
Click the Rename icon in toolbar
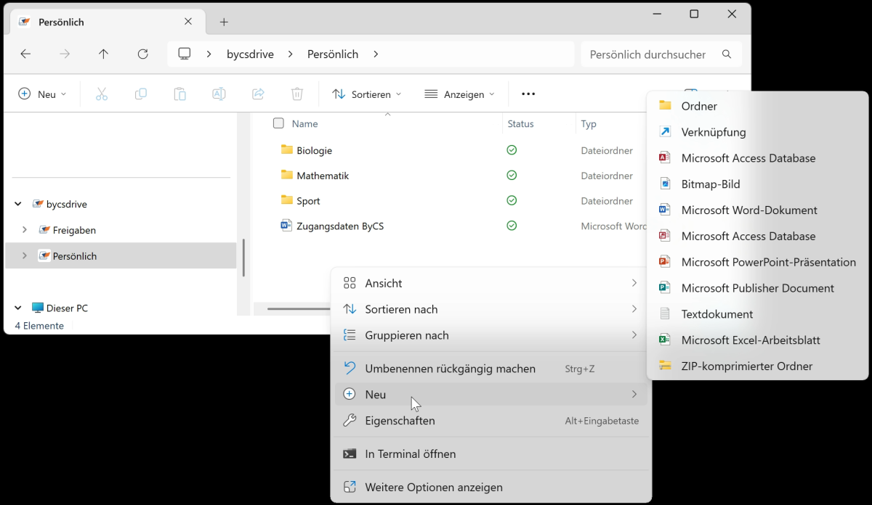pyautogui.click(x=219, y=94)
